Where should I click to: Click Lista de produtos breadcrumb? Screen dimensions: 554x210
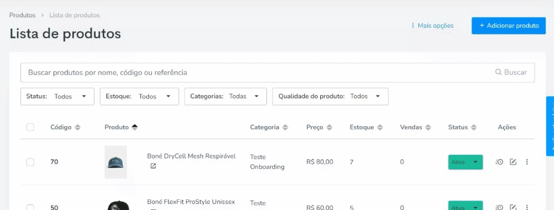(75, 15)
